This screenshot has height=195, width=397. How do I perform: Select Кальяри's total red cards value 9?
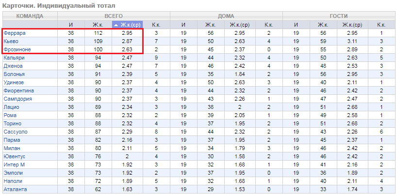pos(156,58)
